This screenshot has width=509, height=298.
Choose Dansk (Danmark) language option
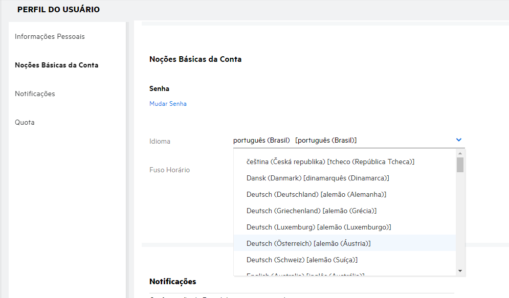(x=317, y=178)
